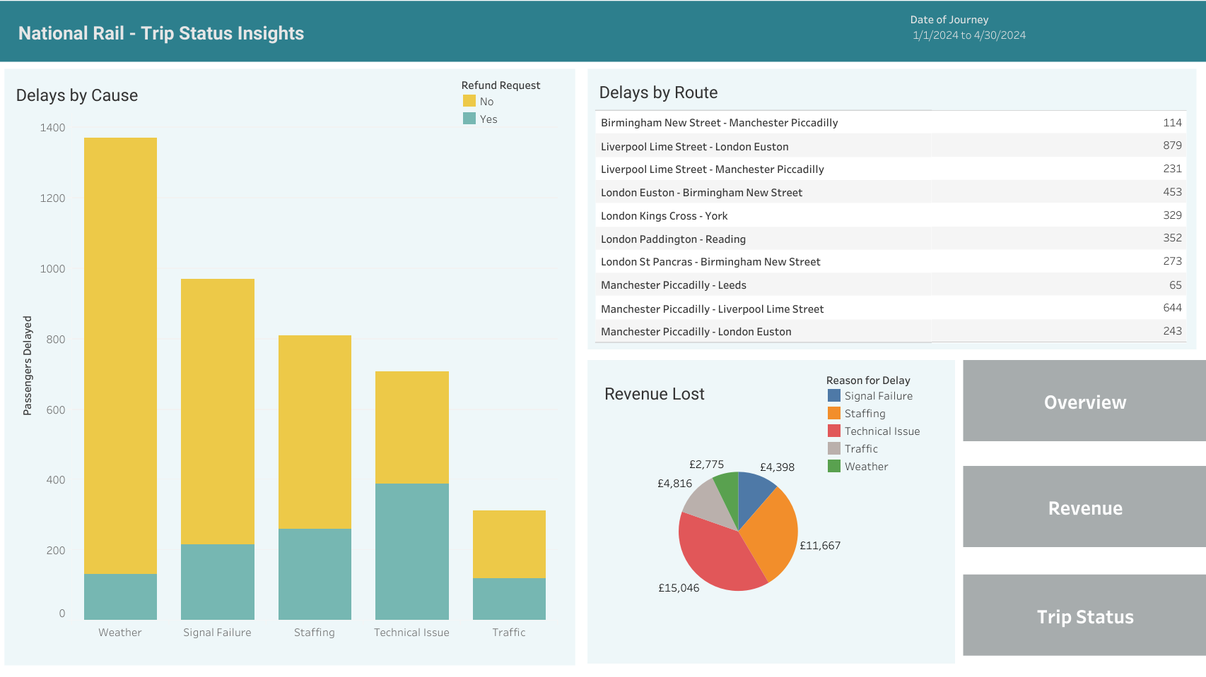The image size is (1206, 677).
Task: Click the £11,667 pie label
Action: tap(820, 546)
